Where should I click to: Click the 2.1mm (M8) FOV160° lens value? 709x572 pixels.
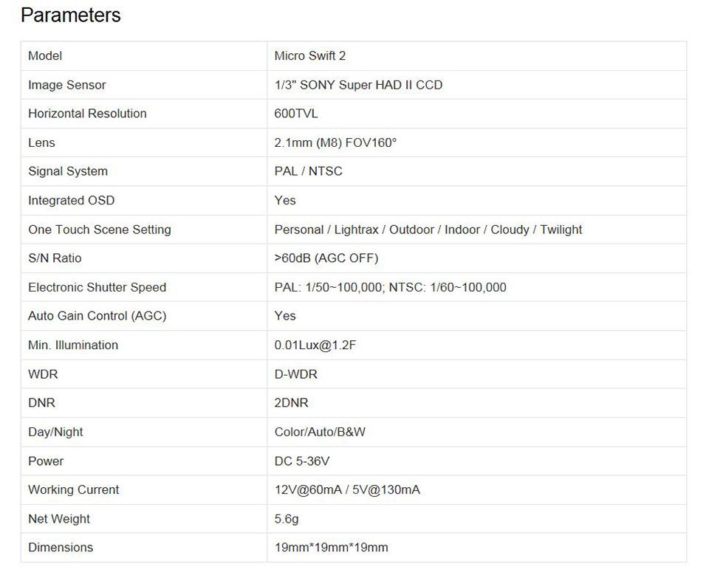pyautogui.click(x=335, y=142)
